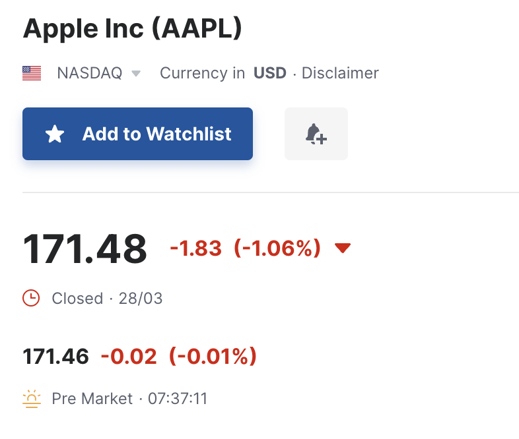
Task: Click the -1.83 price change value
Action: pyautogui.click(x=196, y=249)
